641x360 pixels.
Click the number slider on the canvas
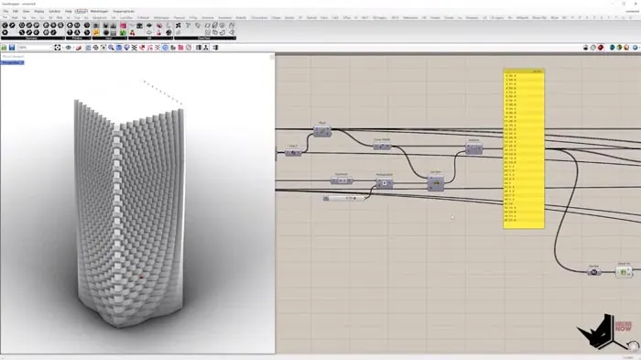[x=344, y=199]
